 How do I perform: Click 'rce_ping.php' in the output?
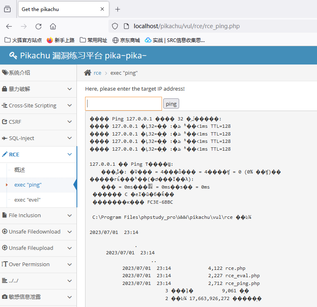(243, 283)
